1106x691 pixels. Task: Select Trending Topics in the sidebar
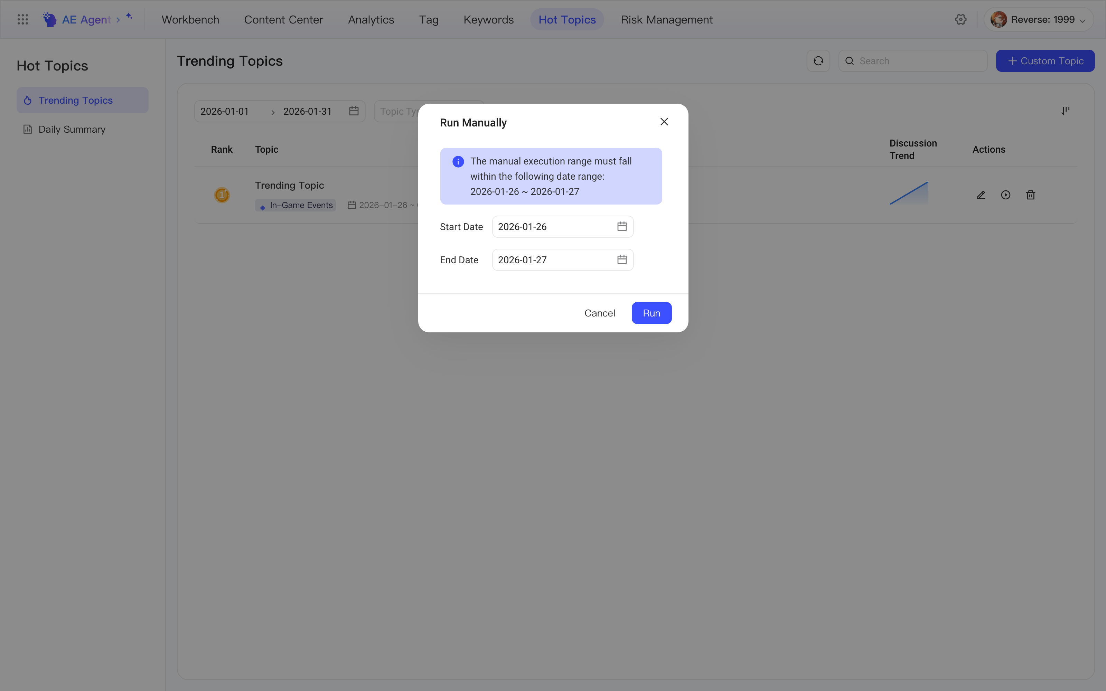click(x=83, y=100)
